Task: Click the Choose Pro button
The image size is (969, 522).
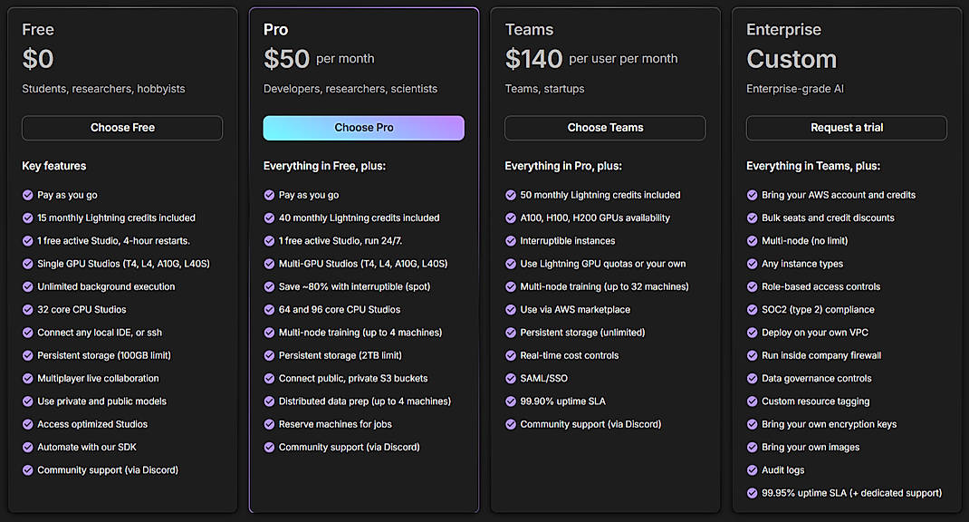Action: (x=363, y=128)
